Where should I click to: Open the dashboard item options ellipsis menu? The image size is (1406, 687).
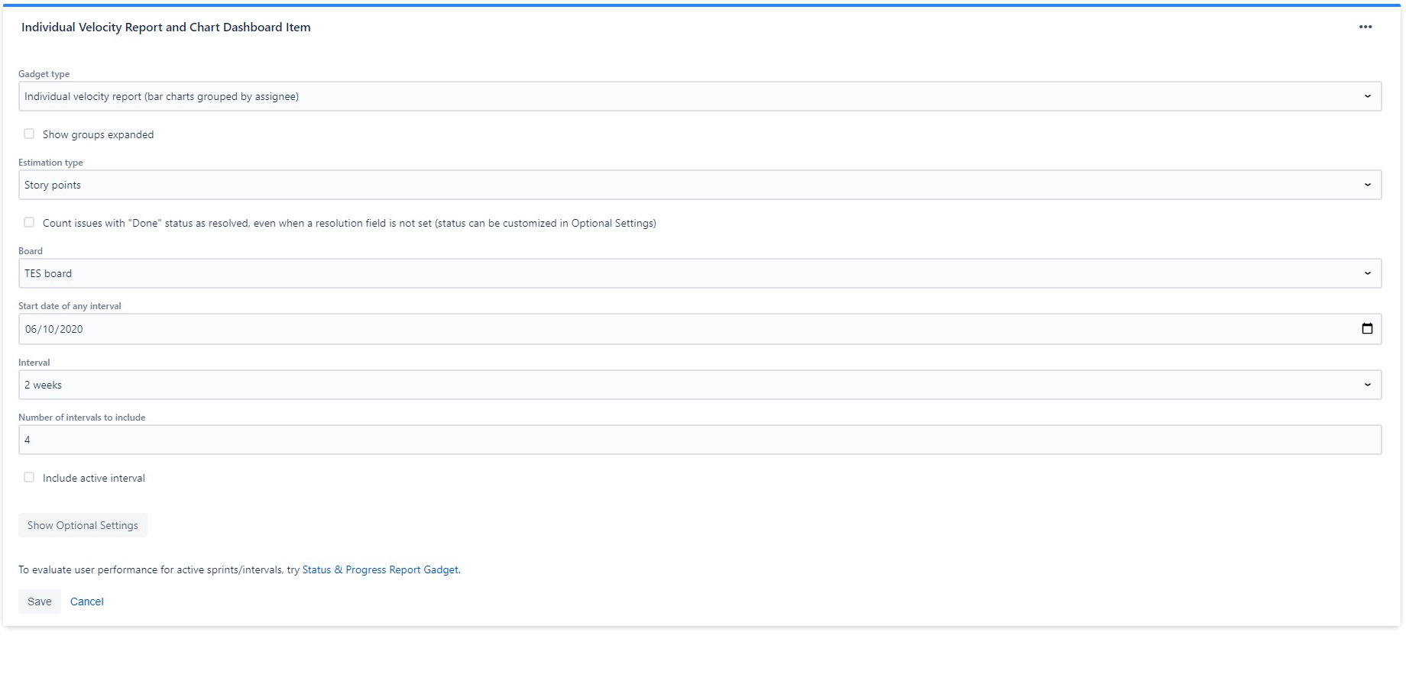1366,27
